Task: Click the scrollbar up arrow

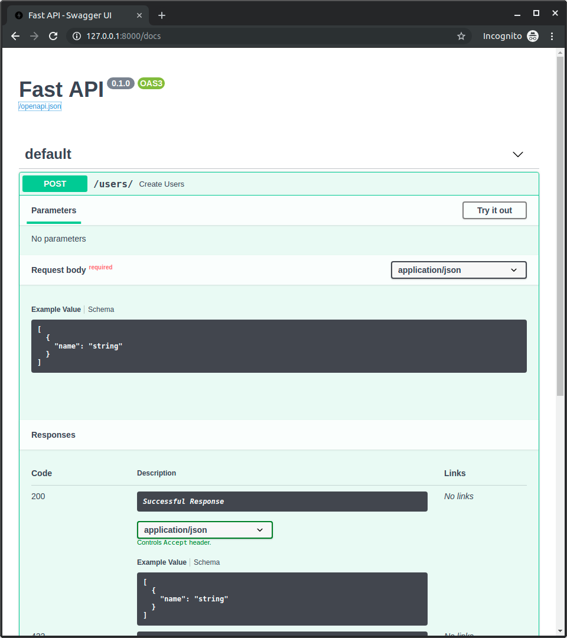Action: 560,53
